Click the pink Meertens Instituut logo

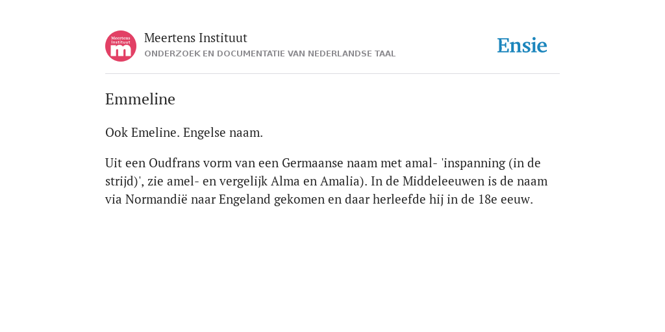(121, 46)
